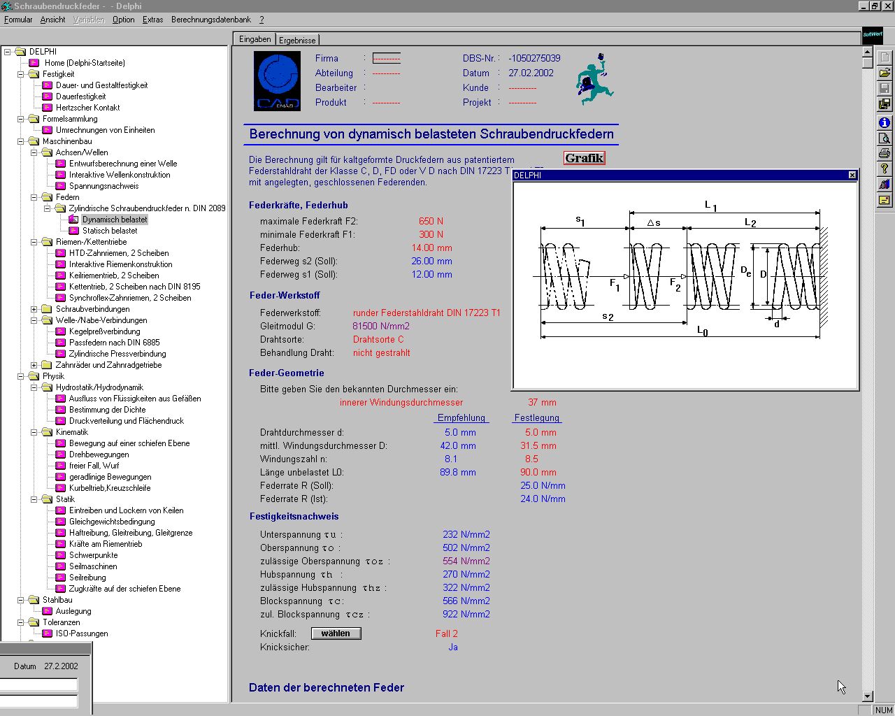This screenshot has width=895, height=716.
Task: Click the 'wählen' button for Knickfall
Action: tap(336, 633)
